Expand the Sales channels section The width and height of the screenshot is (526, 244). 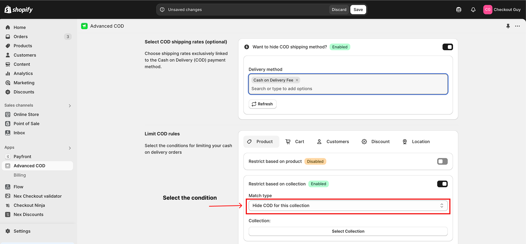pos(70,106)
